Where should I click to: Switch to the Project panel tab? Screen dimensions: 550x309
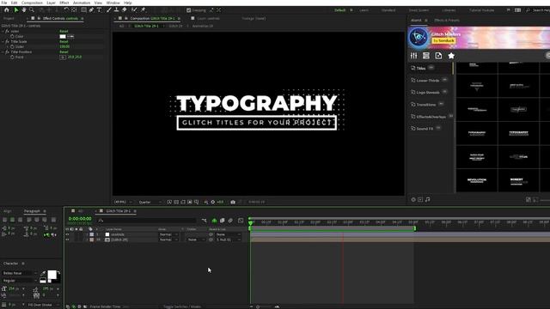click(x=9, y=18)
